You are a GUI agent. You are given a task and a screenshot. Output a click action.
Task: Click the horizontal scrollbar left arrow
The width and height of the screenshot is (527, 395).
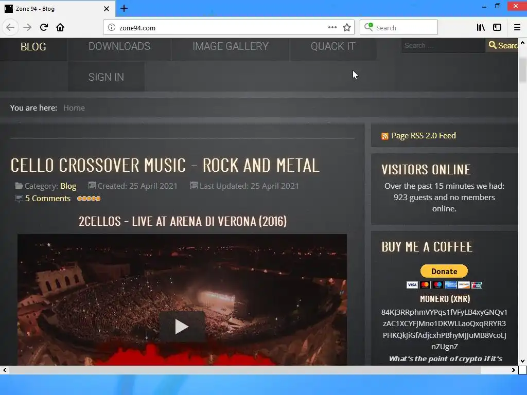4,370
